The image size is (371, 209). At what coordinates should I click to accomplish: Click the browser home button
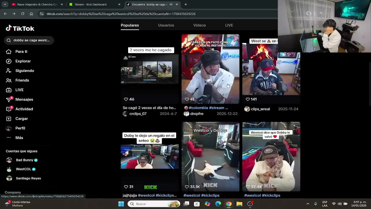(31, 14)
